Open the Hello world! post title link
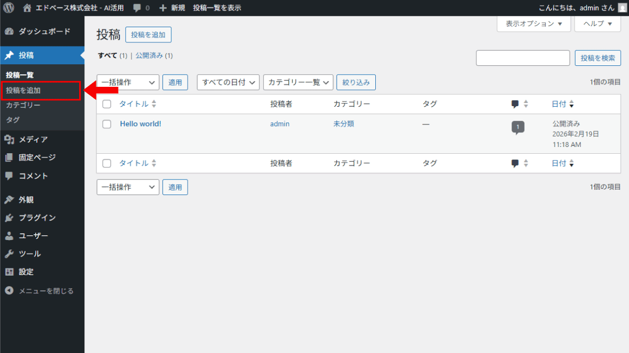The width and height of the screenshot is (629, 353). [x=140, y=124]
